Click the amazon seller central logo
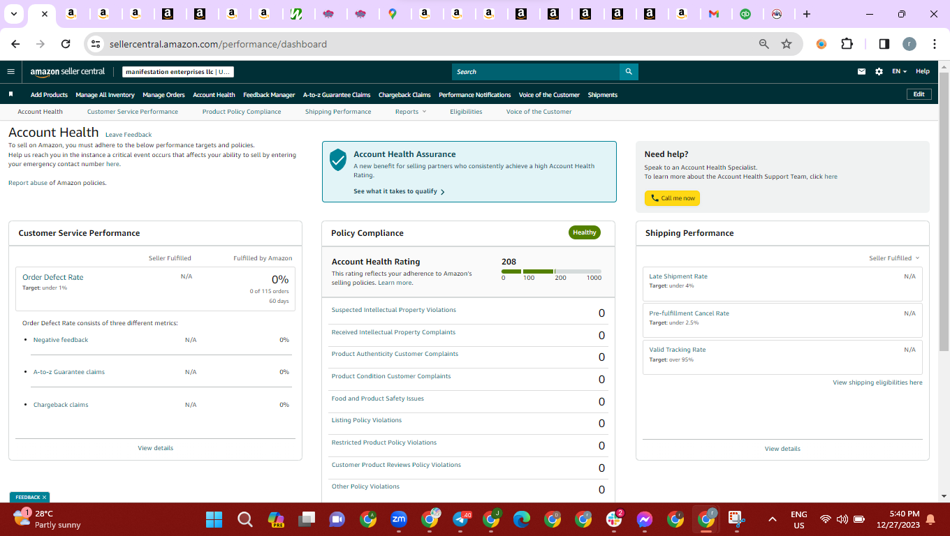This screenshot has width=950, height=536. pos(68,71)
